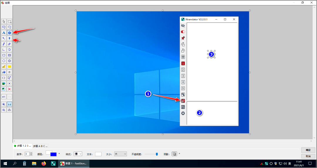Open the 样式 style dropdown
The width and height of the screenshot is (317, 168).
click(x=77, y=154)
